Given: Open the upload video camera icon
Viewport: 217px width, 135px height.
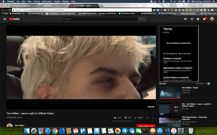Looking at the screenshot, I should (x=185, y=19).
